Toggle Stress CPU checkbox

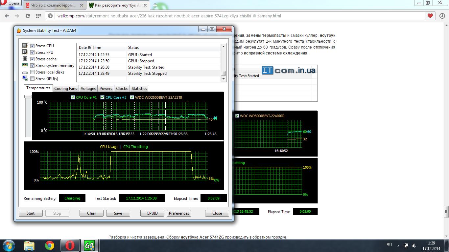pos(33,46)
